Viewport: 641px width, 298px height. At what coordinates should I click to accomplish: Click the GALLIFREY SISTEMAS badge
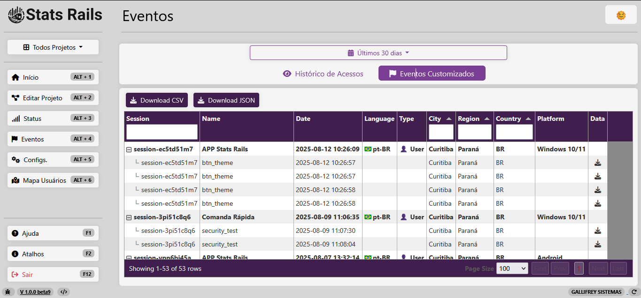click(596, 292)
